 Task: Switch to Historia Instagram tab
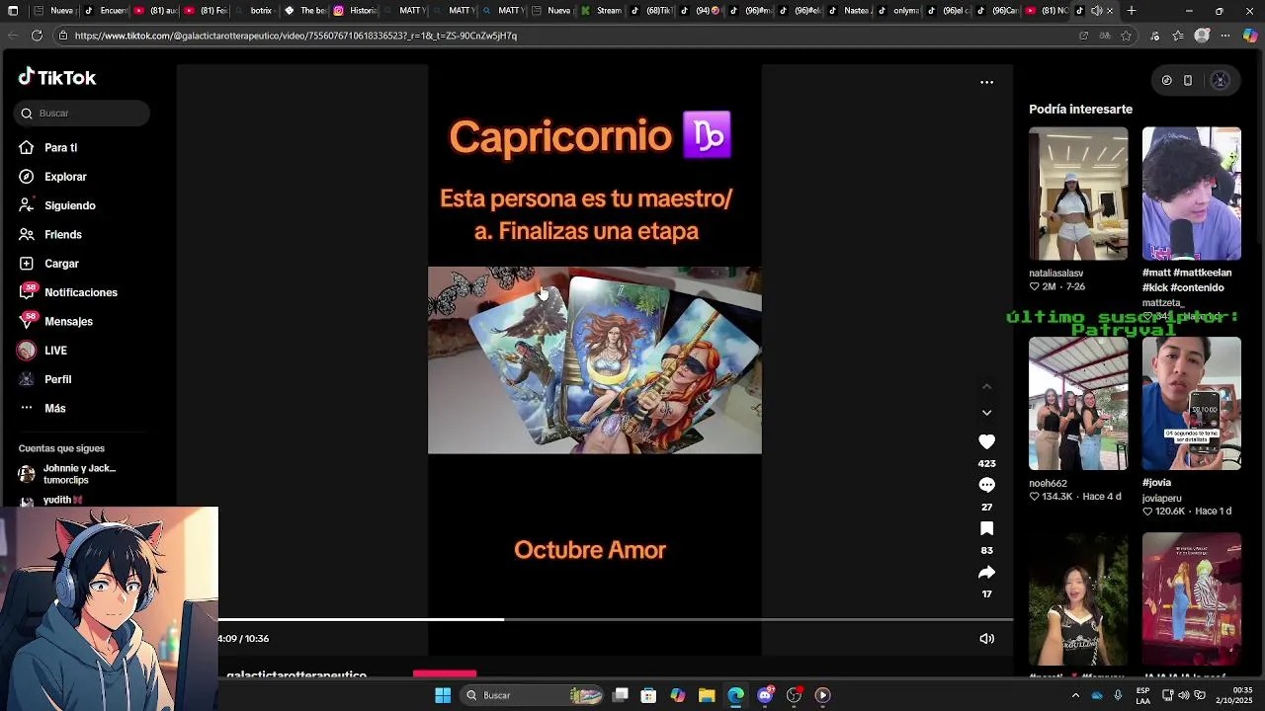(354, 11)
